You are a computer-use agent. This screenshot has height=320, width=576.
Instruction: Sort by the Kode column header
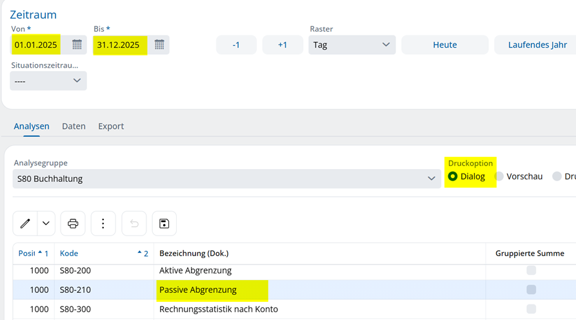tap(69, 254)
